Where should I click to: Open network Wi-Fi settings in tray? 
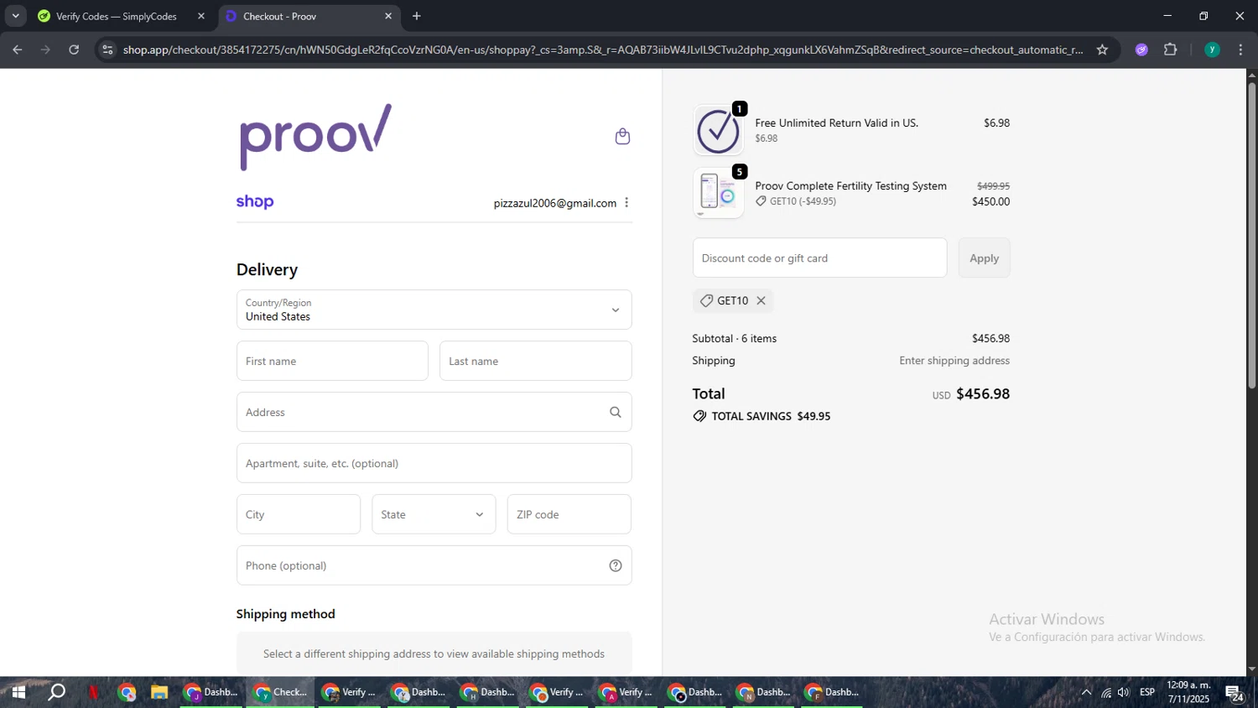pyautogui.click(x=1106, y=692)
